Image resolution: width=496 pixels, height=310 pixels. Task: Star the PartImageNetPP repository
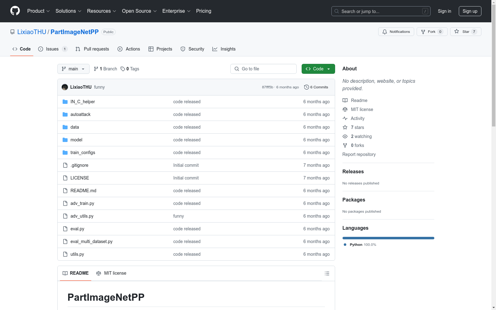click(465, 32)
